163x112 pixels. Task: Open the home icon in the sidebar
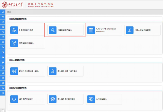(3, 12)
